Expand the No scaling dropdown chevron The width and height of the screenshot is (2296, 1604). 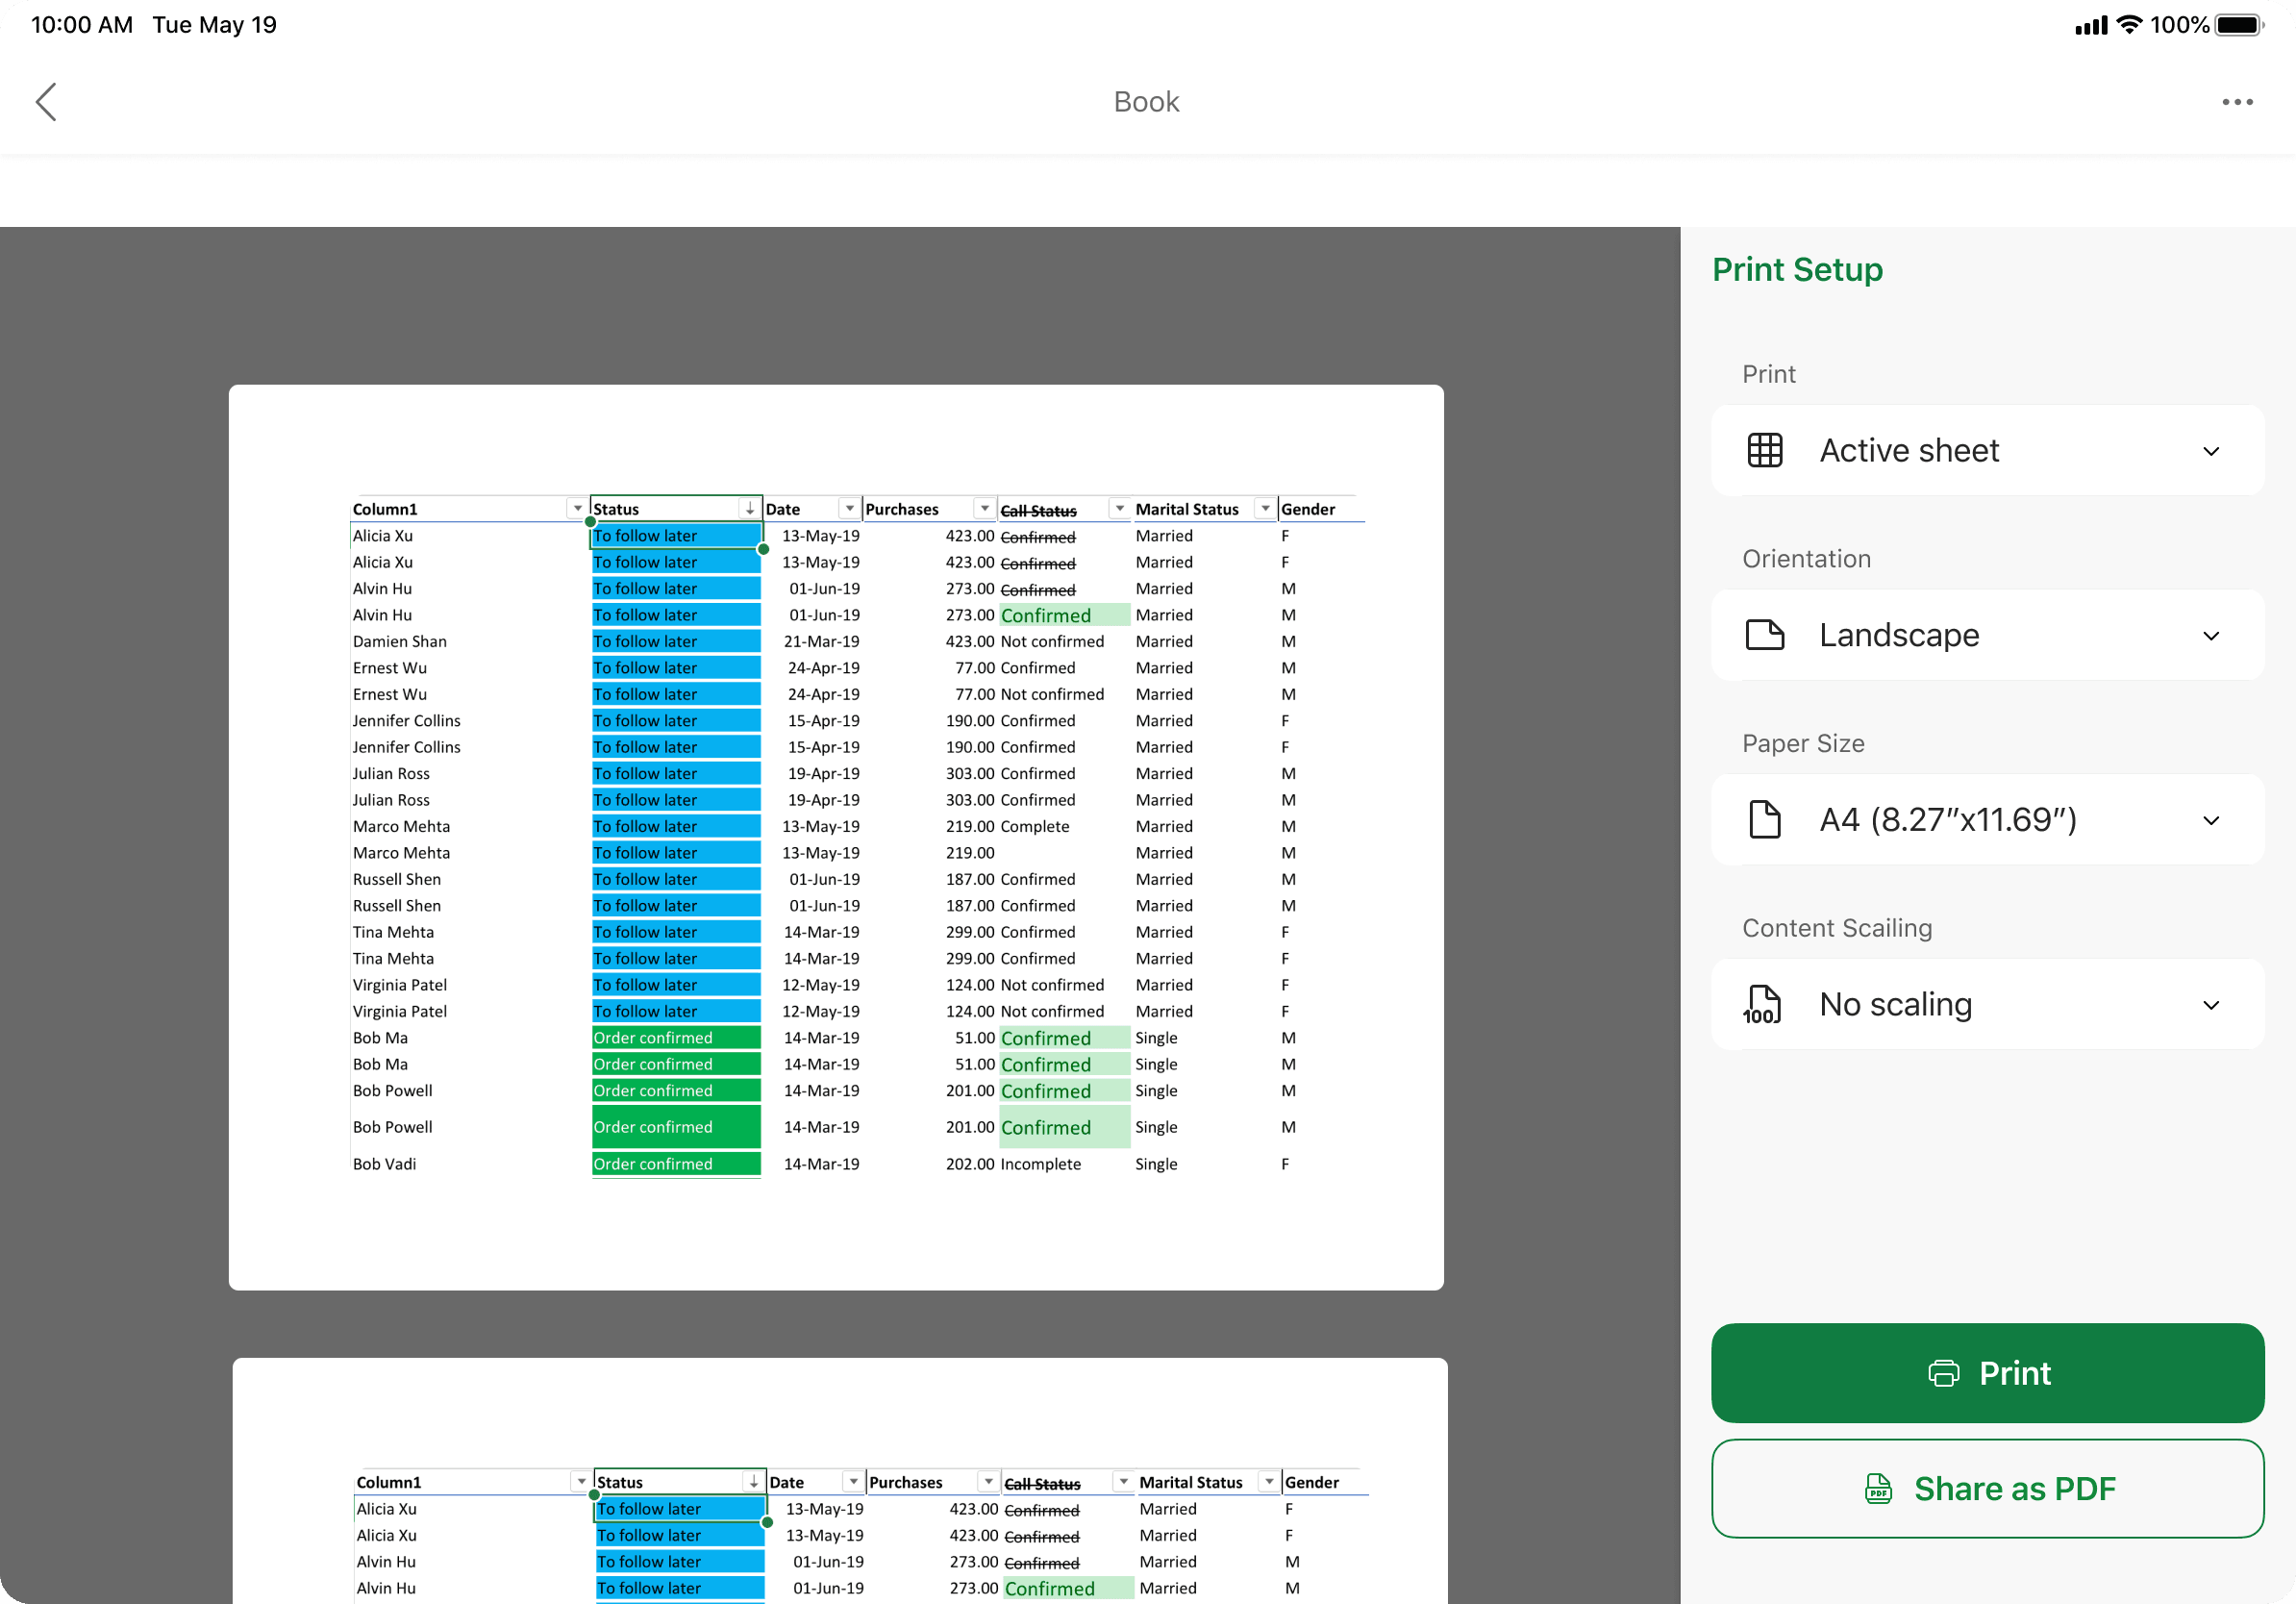coord(2211,1005)
